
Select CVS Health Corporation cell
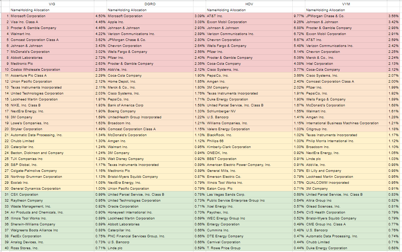[346, 212]
